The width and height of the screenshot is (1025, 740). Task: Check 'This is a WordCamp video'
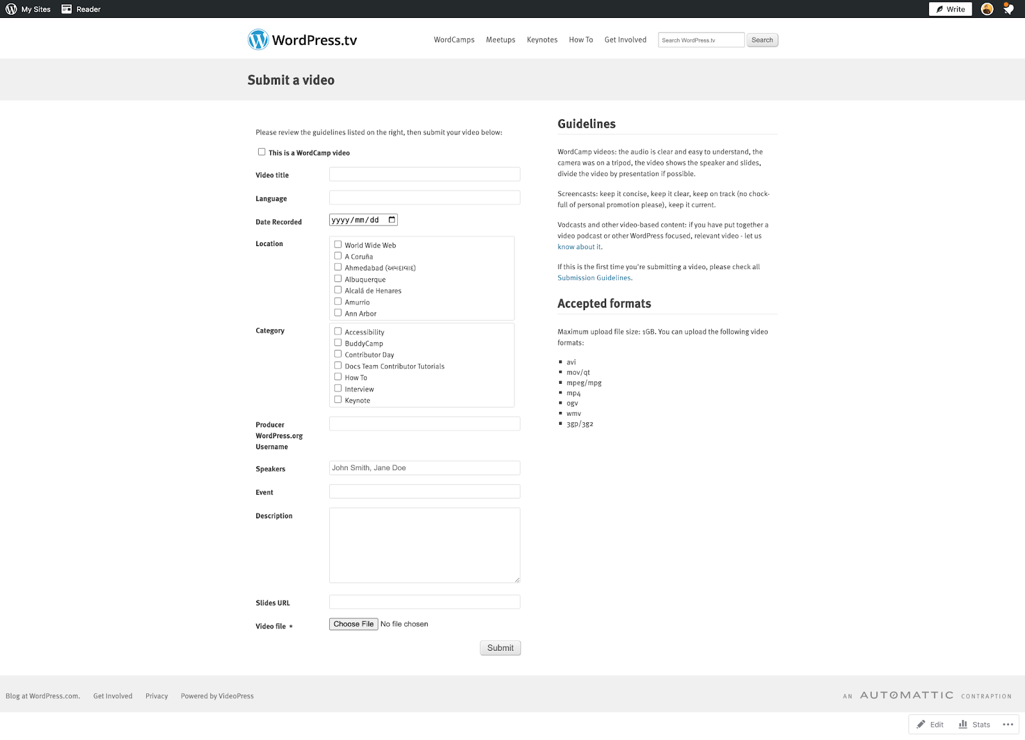point(261,151)
